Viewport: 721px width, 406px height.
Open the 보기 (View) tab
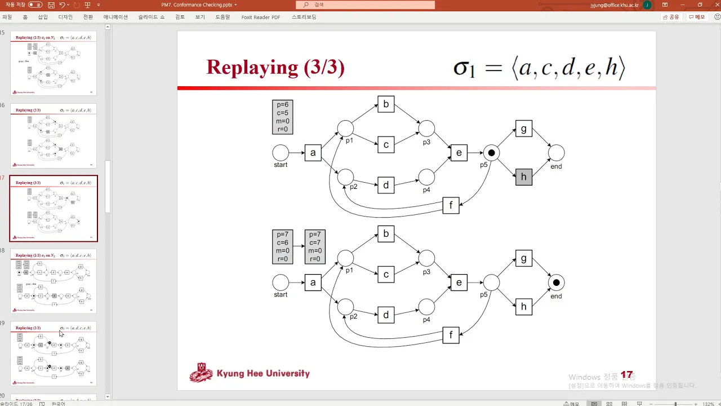(x=200, y=17)
